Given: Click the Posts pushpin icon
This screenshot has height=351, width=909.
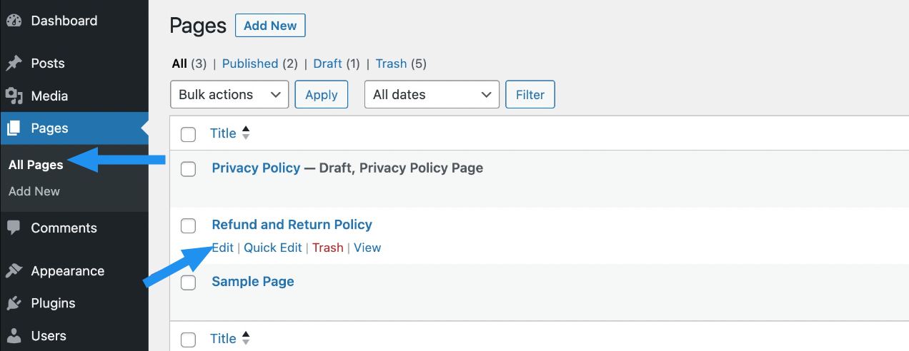Looking at the screenshot, I should (x=14, y=63).
